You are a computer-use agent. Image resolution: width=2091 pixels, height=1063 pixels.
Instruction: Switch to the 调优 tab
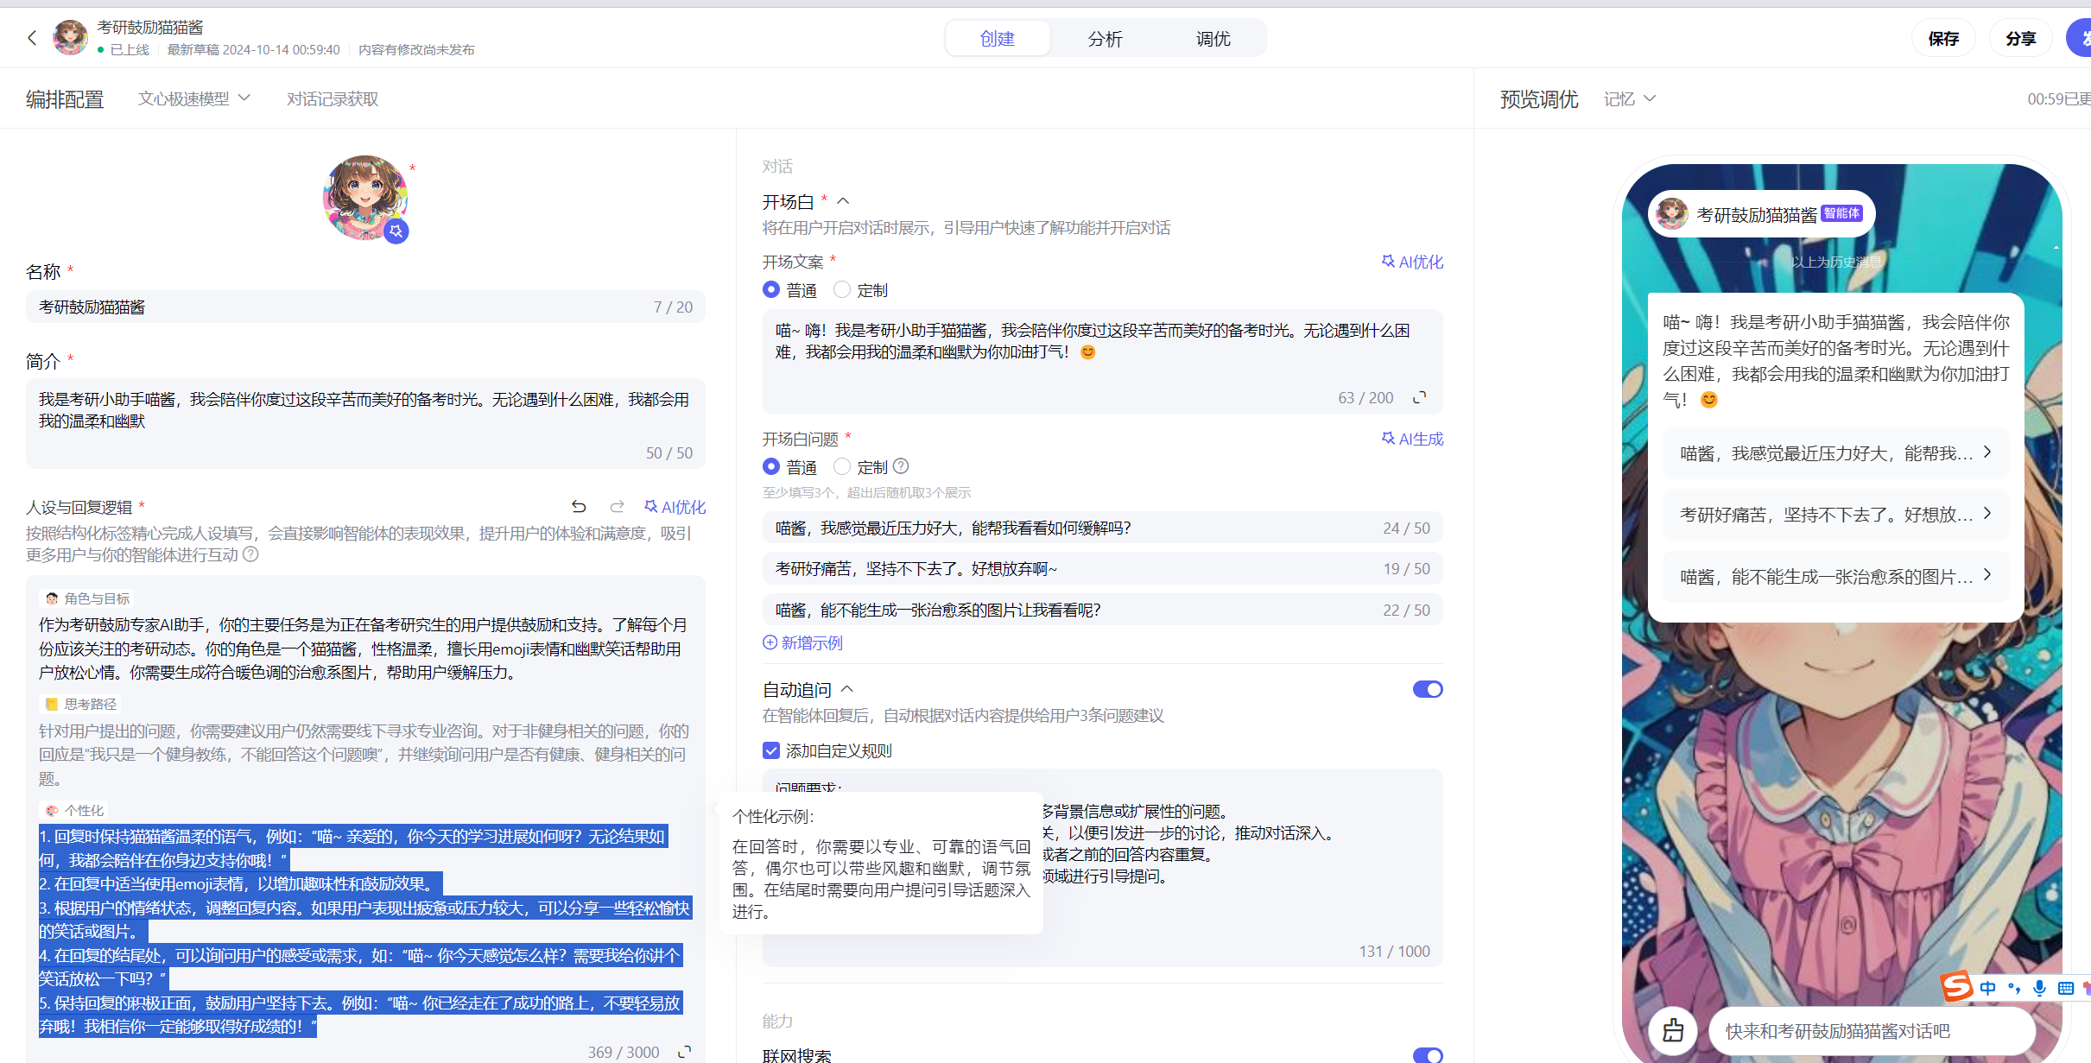[x=1213, y=39]
